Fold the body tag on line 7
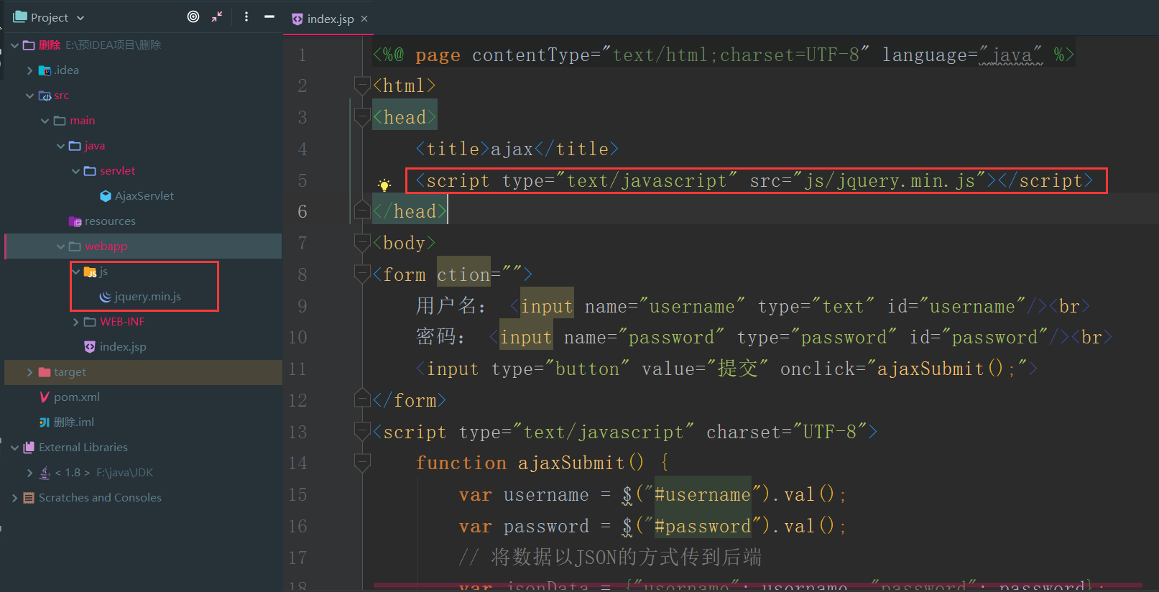 coord(362,244)
